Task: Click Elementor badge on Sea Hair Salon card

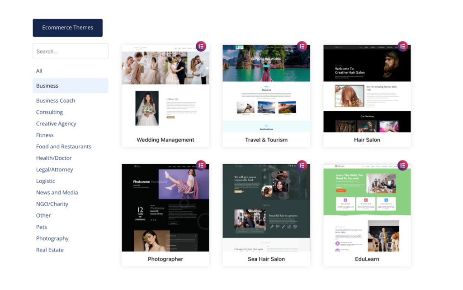Action: (x=302, y=165)
